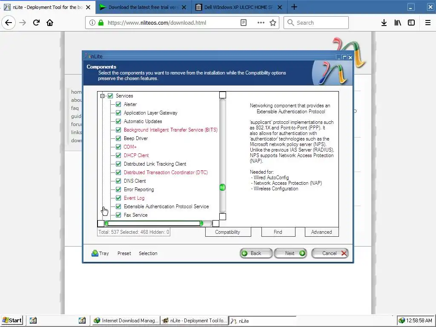Click the Find button
Image resolution: width=436 pixels, height=327 pixels.
click(278, 232)
